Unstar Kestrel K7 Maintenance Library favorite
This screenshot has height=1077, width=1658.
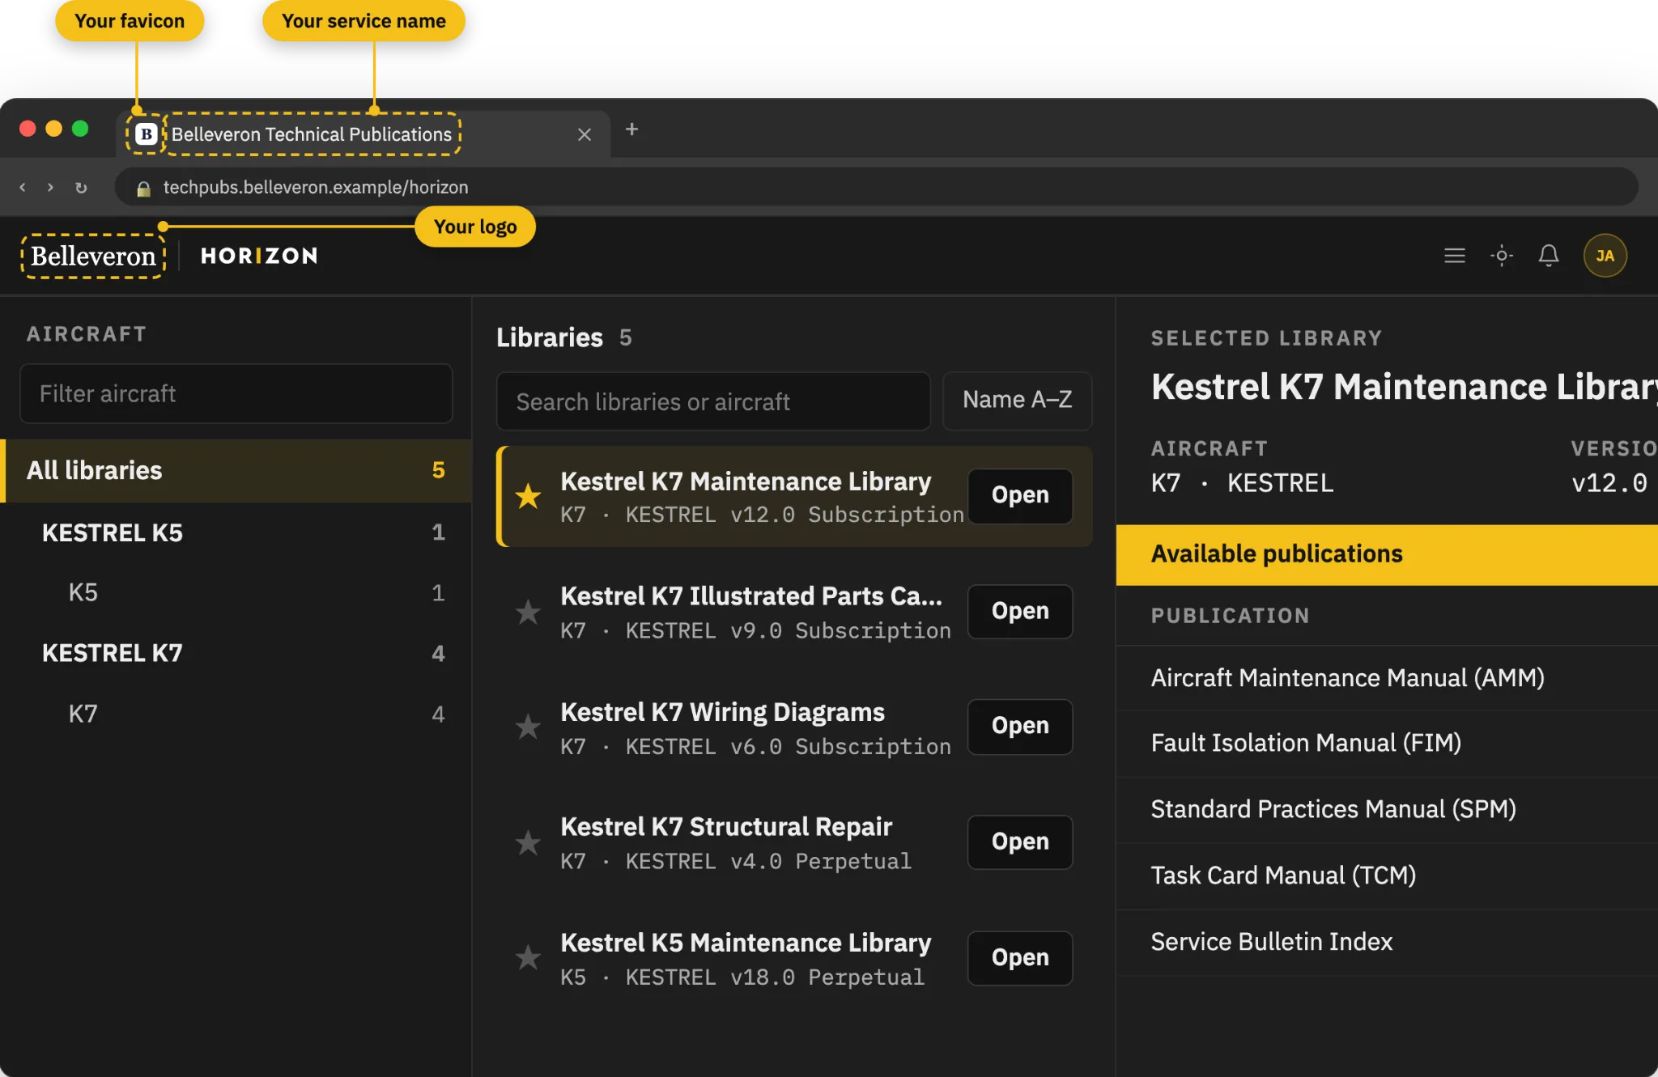[x=528, y=495]
